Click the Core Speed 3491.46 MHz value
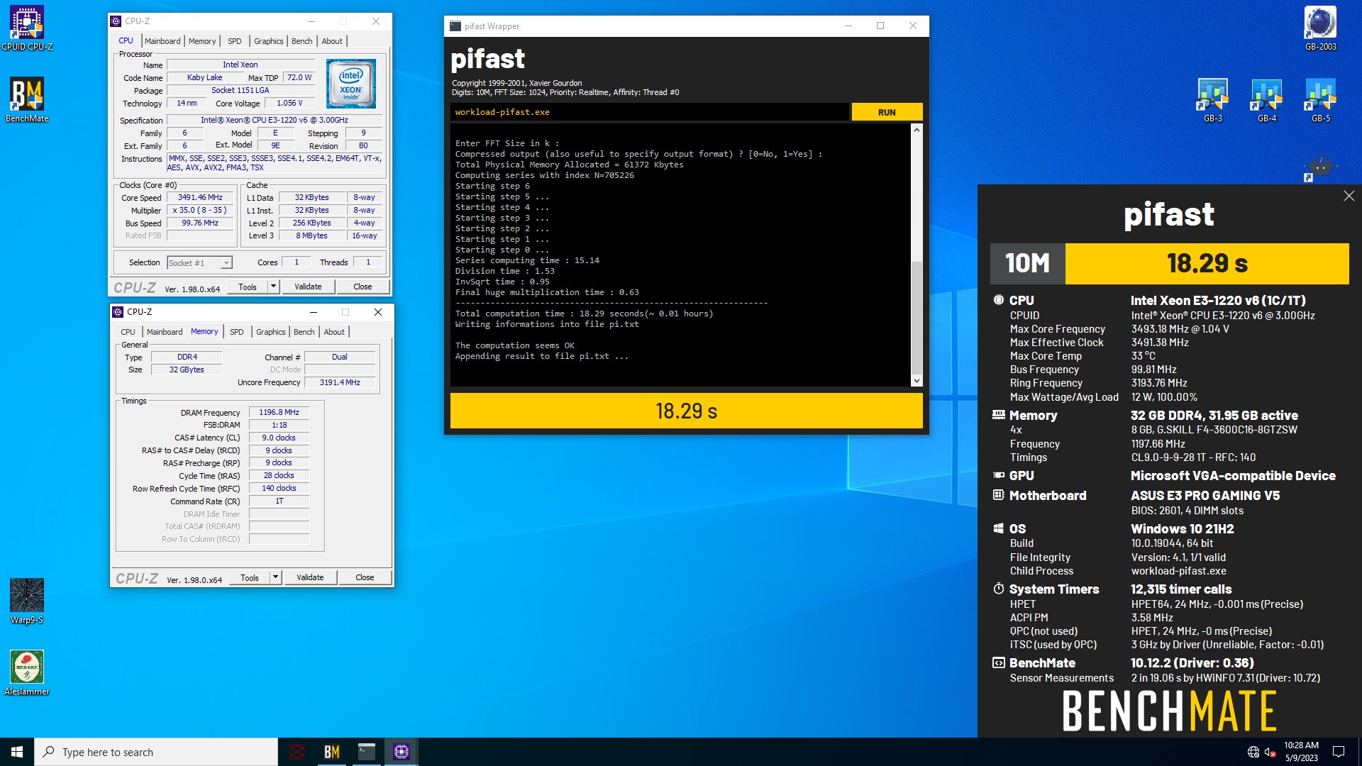The width and height of the screenshot is (1362, 766). [200, 198]
